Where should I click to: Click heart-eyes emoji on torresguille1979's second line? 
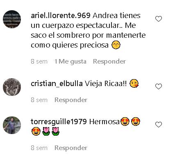click(36, 131)
